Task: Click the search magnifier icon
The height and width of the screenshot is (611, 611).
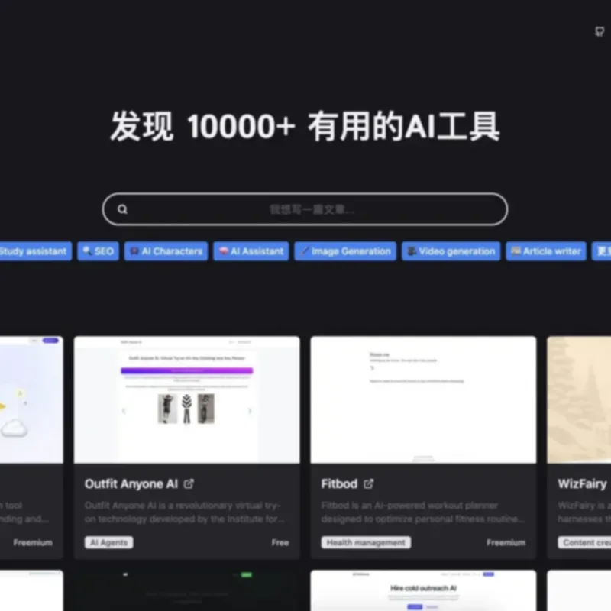Action: [x=122, y=209]
